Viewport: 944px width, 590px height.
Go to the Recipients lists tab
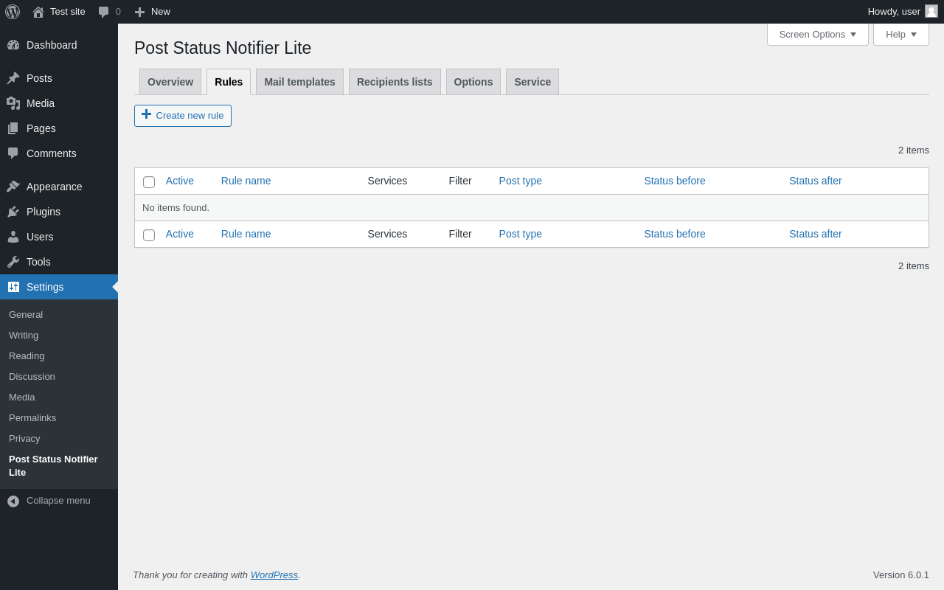coord(395,82)
